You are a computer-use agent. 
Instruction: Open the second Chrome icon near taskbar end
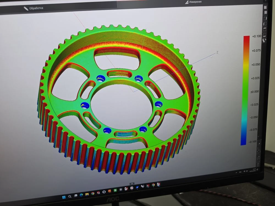pos(153,185)
